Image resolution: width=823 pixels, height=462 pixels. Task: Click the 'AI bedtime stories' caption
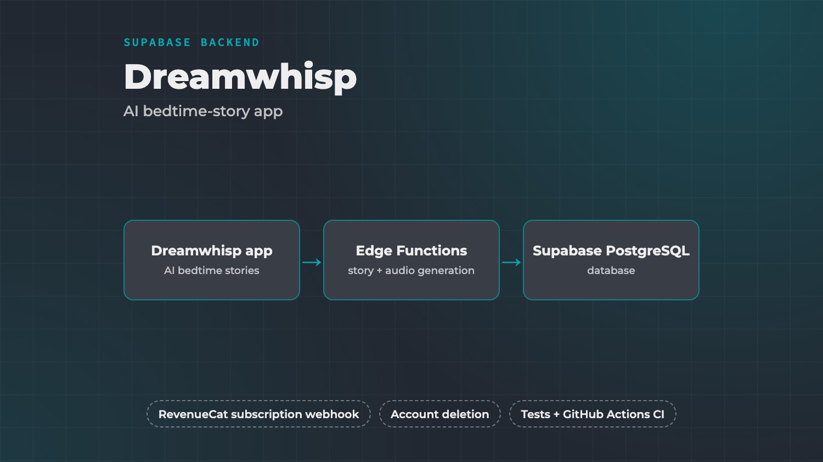[212, 270]
